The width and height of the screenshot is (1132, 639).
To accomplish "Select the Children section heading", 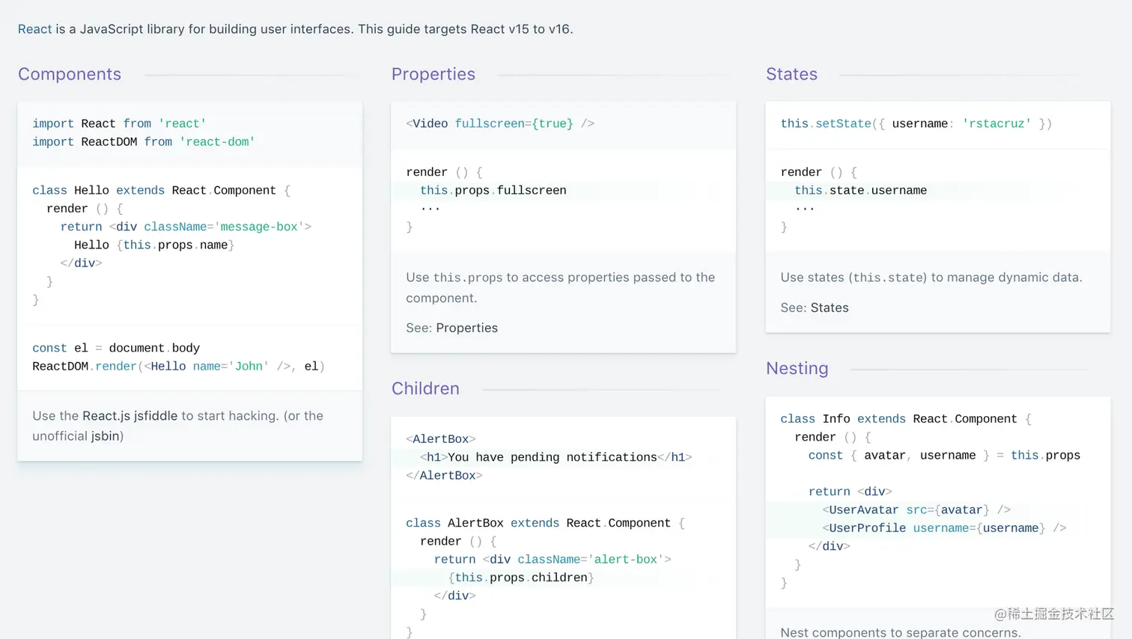I will point(425,388).
